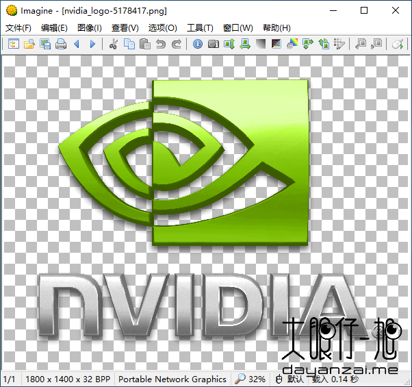The width and height of the screenshot is (412, 387).
Task: Go to previous image with left arrow
Action: pos(77,44)
